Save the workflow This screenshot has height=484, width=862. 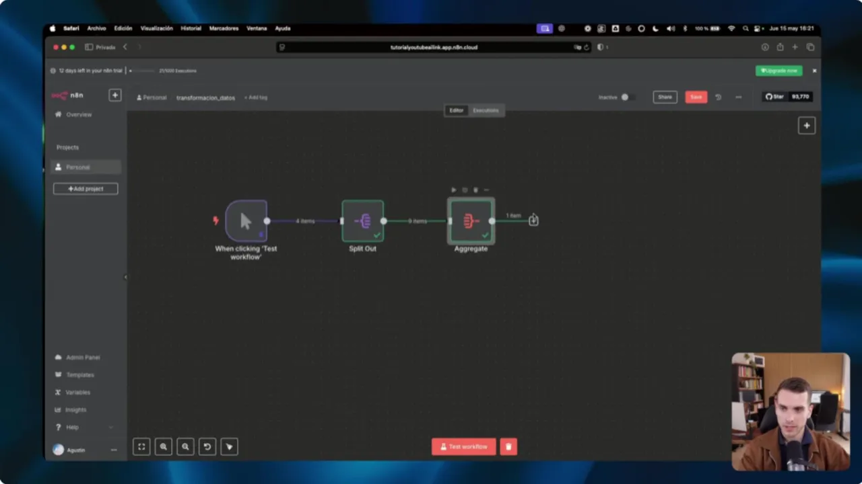coord(696,97)
